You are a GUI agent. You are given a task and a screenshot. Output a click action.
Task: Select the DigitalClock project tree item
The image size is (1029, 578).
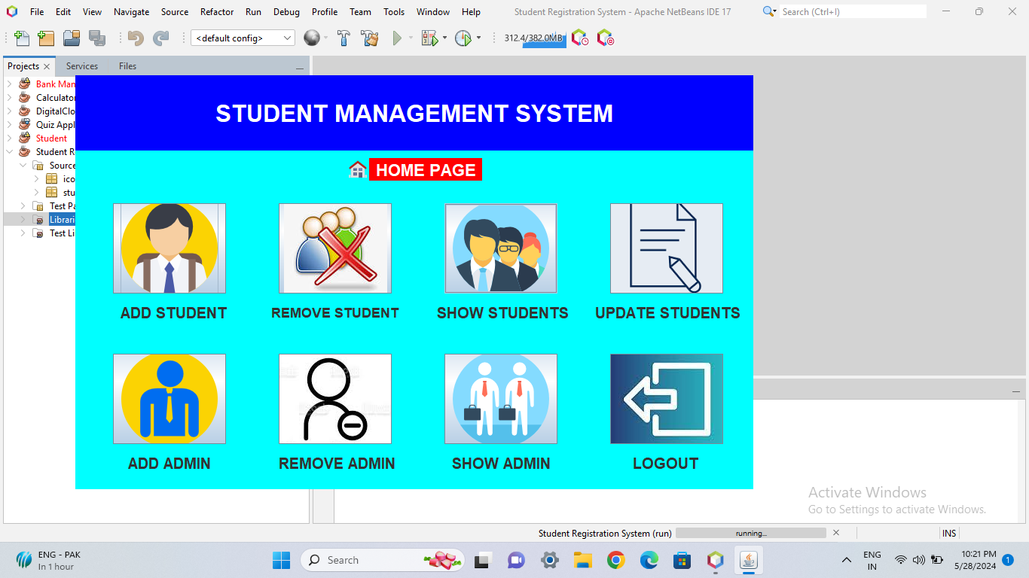point(55,111)
